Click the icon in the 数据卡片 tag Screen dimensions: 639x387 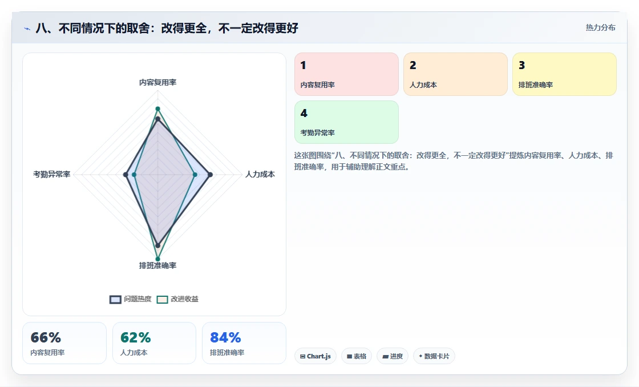[420, 356]
